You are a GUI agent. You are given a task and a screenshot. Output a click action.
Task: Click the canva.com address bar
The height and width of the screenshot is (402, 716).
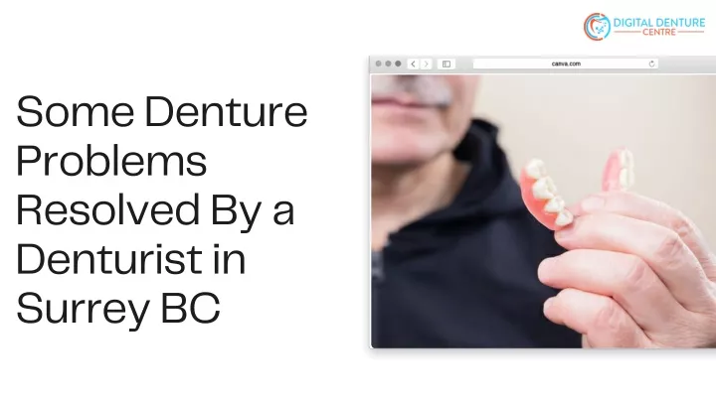tap(566, 64)
